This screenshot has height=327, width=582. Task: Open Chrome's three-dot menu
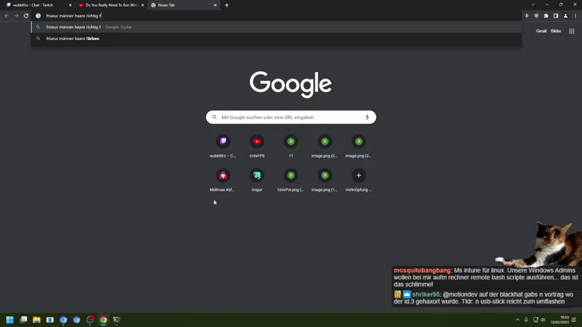[575, 16]
